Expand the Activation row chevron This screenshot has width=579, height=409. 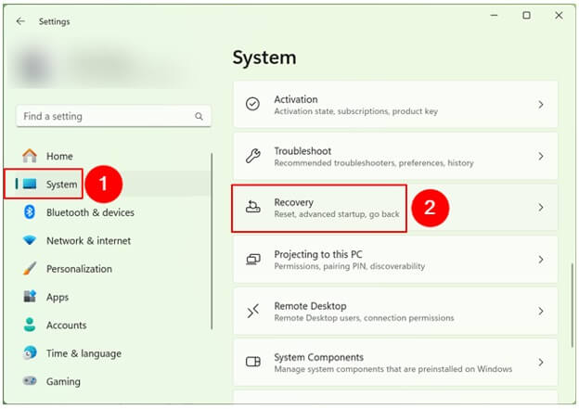[541, 105]
